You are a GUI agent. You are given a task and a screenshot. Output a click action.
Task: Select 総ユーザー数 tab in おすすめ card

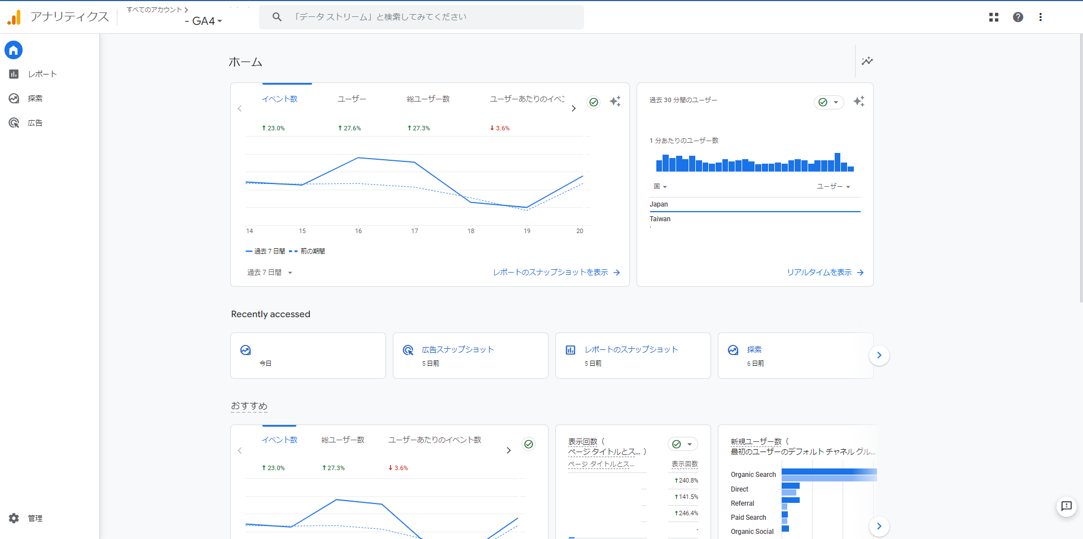tap(343, 440)
